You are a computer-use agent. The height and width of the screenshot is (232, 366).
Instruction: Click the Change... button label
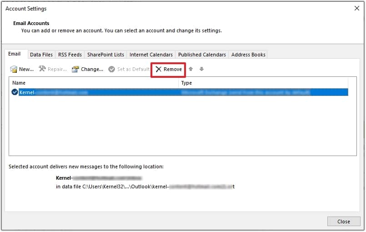click(x=92, y=69)
